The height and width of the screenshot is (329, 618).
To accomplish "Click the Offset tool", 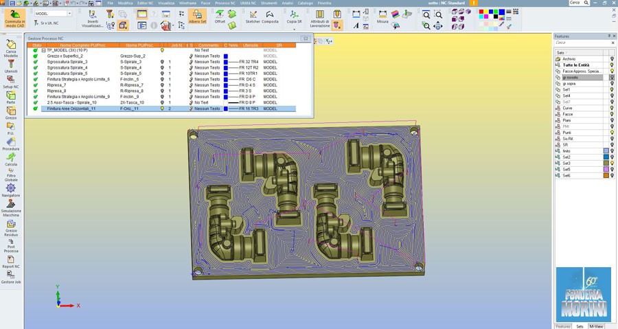I will [x=220, y=16].
